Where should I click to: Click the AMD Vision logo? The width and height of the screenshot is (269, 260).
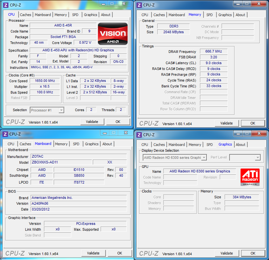pyautogui.click(x=113, y=34)
